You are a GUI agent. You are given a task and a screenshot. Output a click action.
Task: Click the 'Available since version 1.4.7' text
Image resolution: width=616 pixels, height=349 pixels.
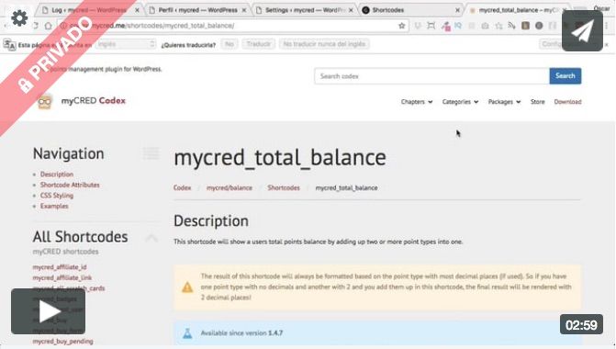pos(241,332)
